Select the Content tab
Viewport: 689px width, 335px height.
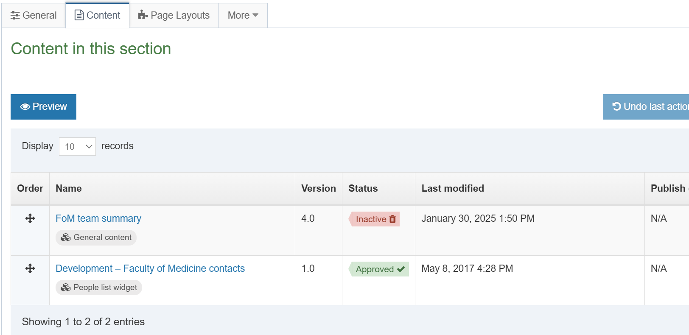tap(98, 15)
